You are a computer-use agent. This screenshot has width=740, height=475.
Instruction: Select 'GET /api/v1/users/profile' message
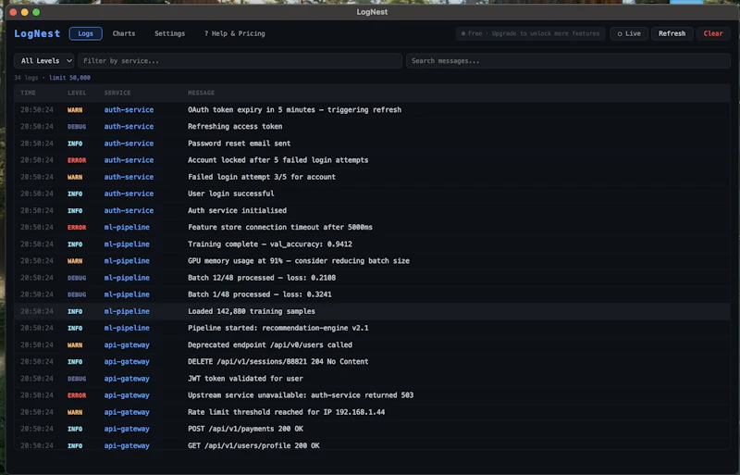pyautogui.click(x=253, y=445)
